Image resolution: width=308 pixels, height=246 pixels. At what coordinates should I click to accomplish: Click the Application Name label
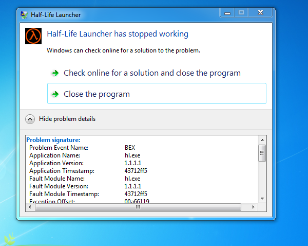click(x=54, y=155)
